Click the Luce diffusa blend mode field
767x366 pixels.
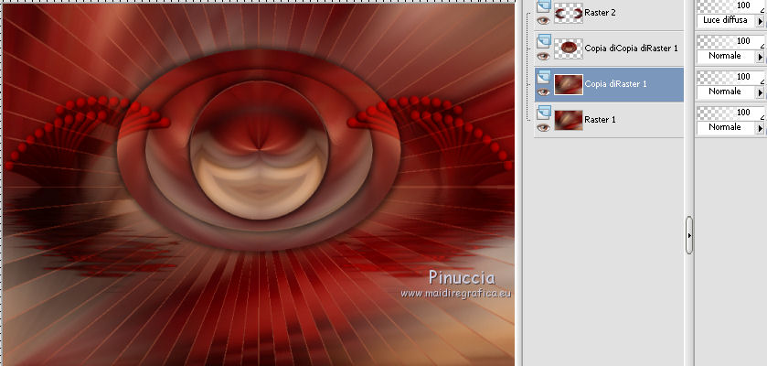(x=726, y=20)
